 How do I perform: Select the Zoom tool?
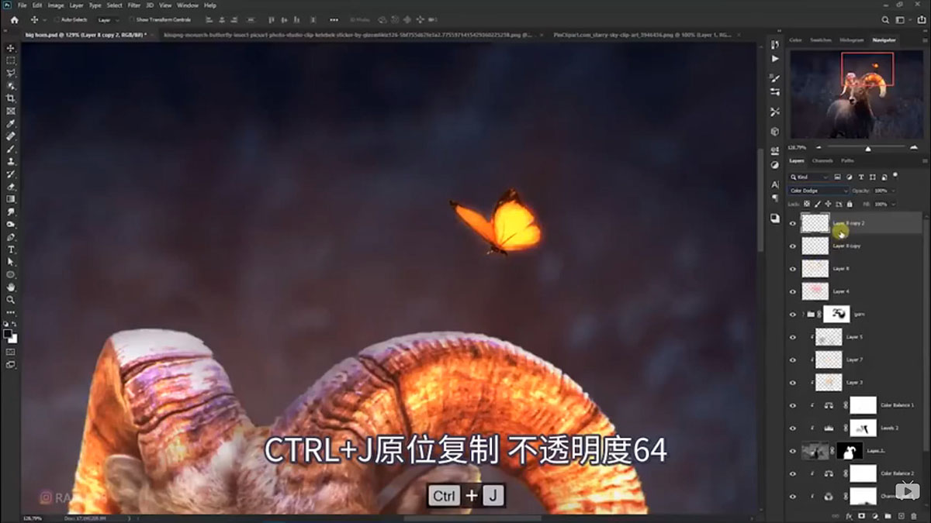pyautogui.click(x=10, y=298)
